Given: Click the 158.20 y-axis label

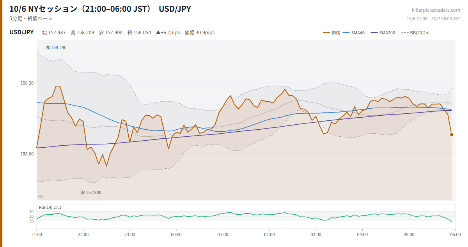Looking at the screenshot, I should coord(27,83).
